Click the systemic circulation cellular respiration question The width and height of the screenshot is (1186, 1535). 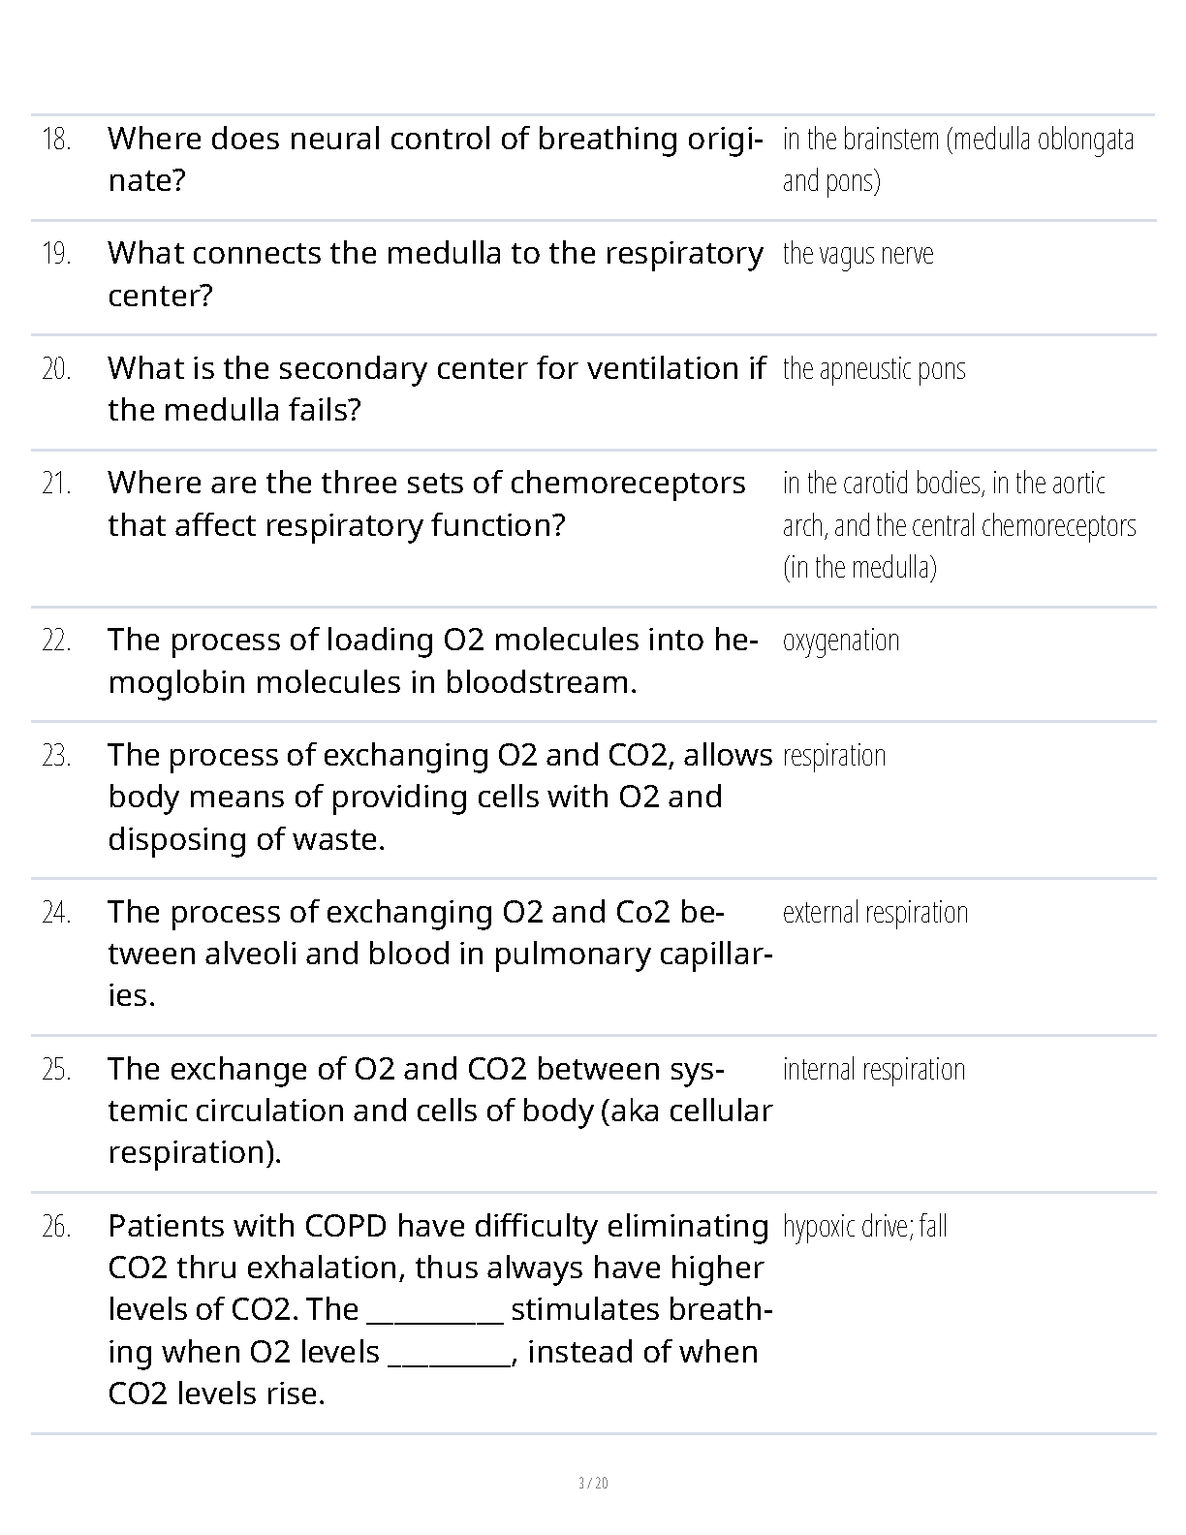(x=439, y=1111)
